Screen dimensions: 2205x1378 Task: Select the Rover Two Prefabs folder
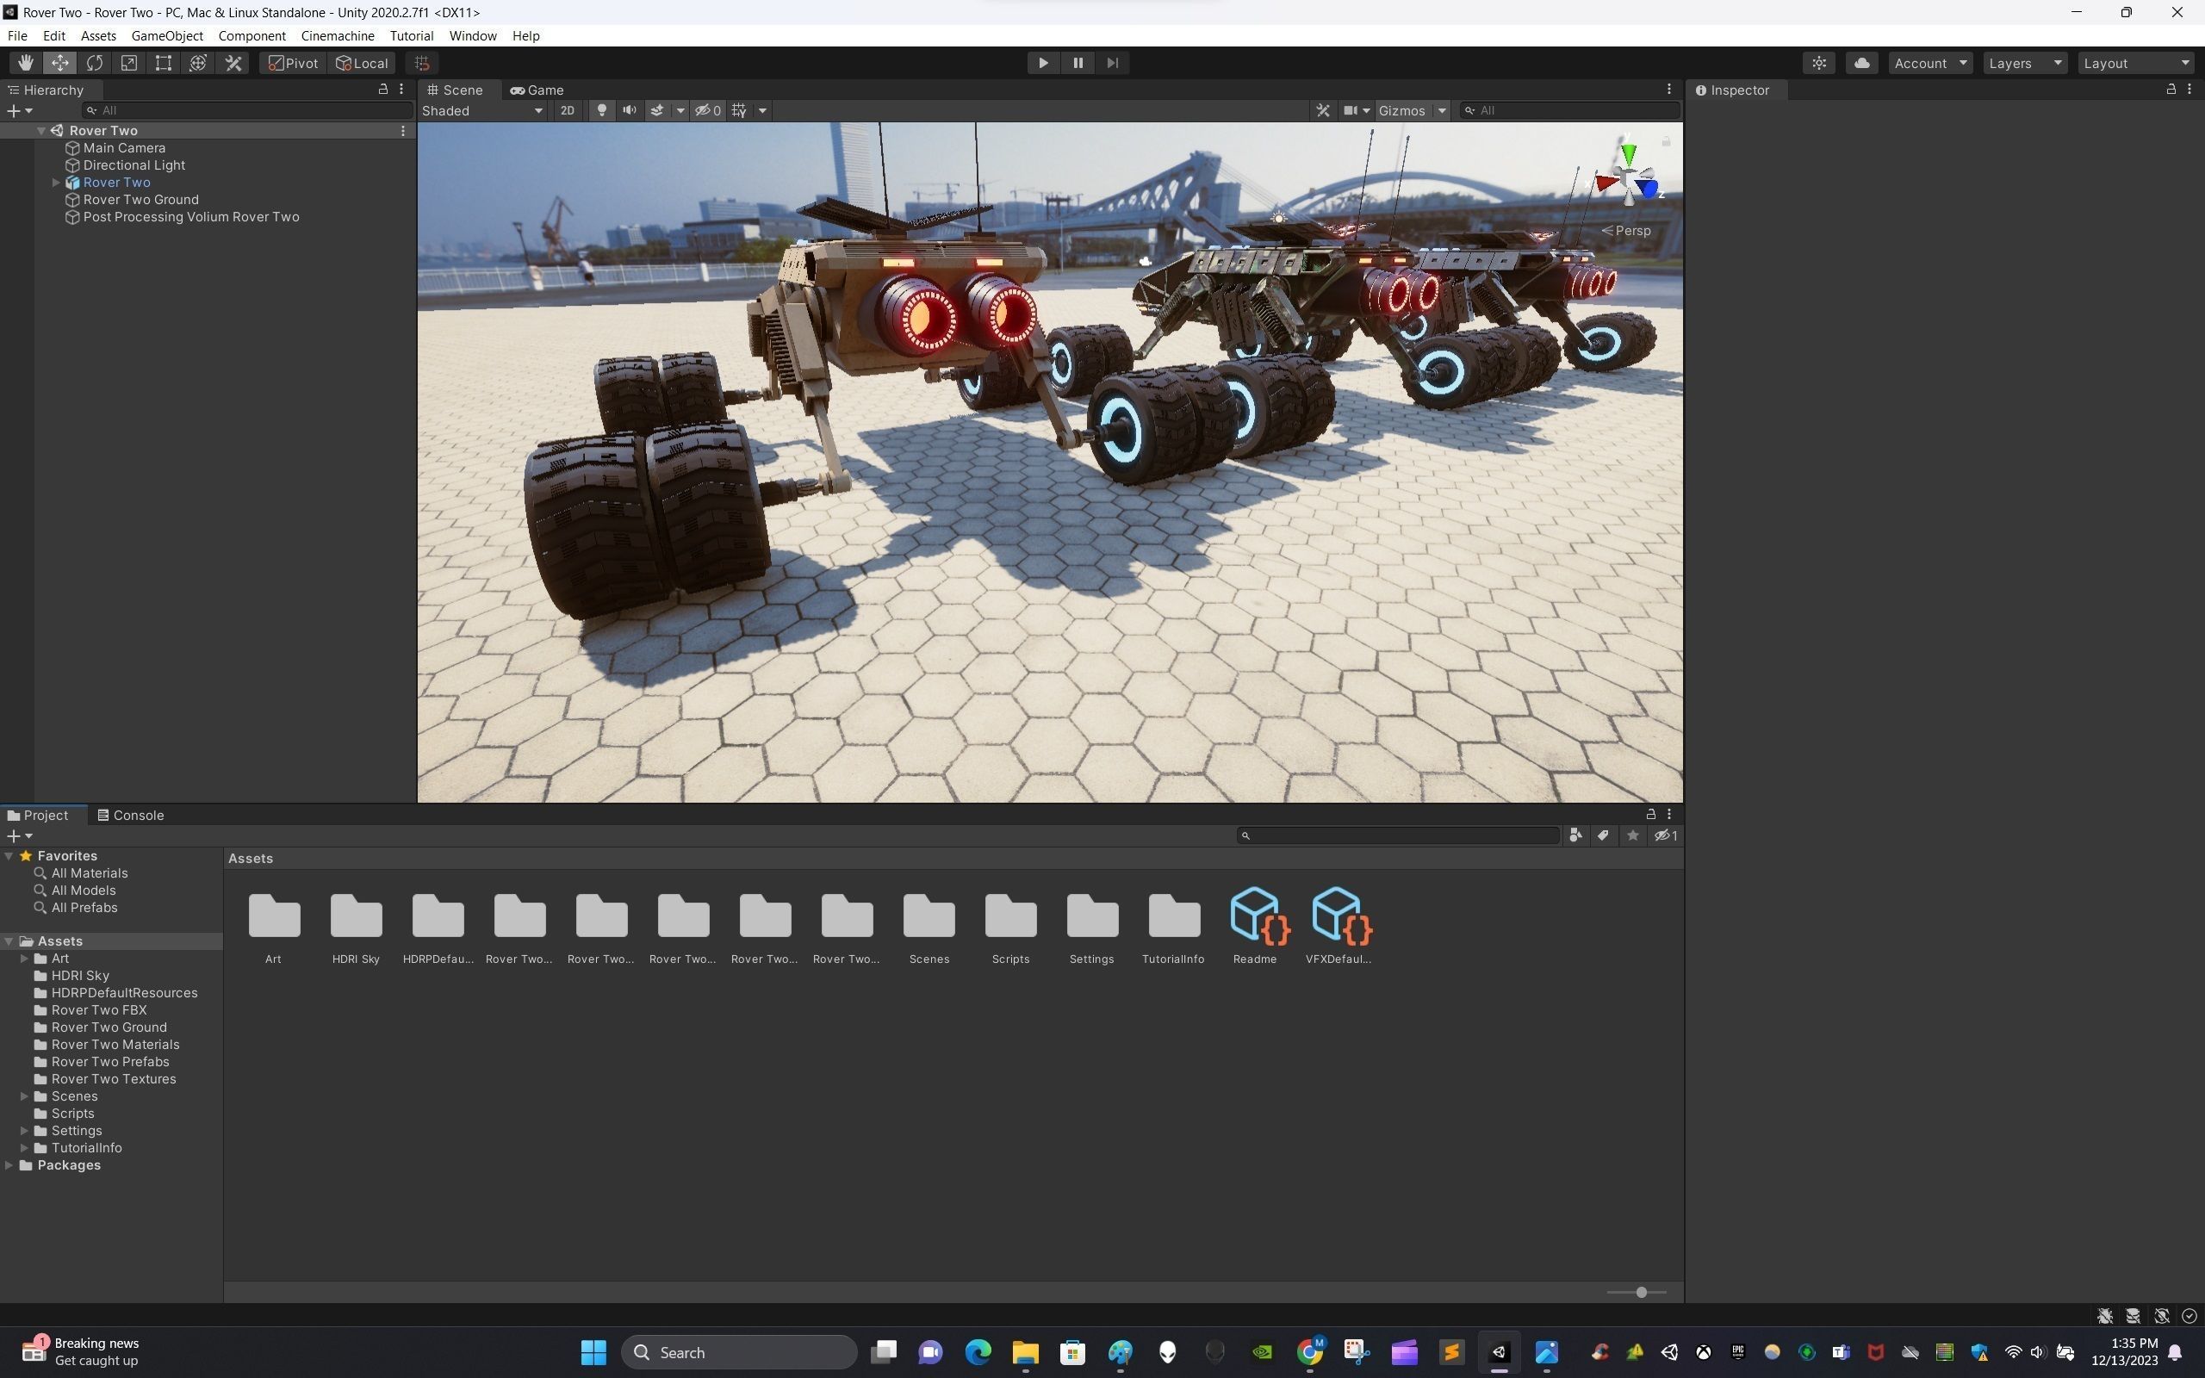109,1062
